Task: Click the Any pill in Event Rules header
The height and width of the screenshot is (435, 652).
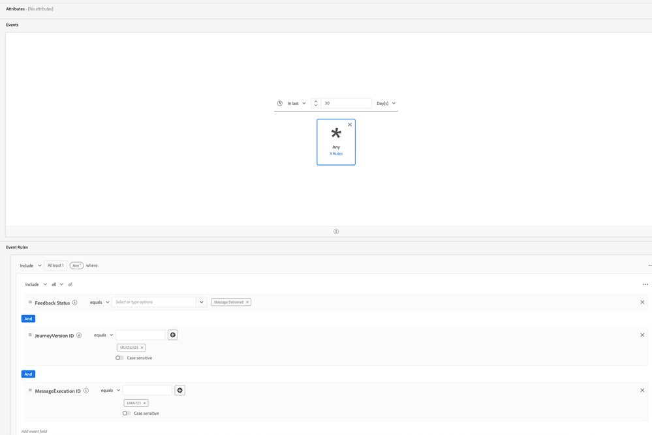Action: pyautogui.click(x=76, y=265)
